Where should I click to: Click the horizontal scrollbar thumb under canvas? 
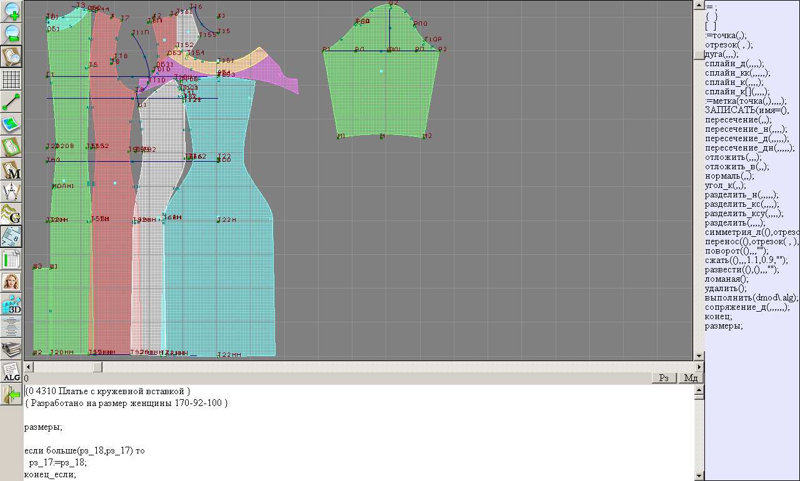pos(97,367)
